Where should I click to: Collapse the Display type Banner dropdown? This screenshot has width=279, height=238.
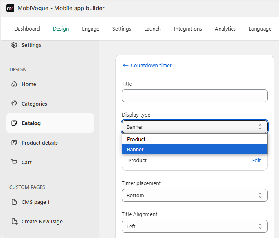(x=195, y=127)
